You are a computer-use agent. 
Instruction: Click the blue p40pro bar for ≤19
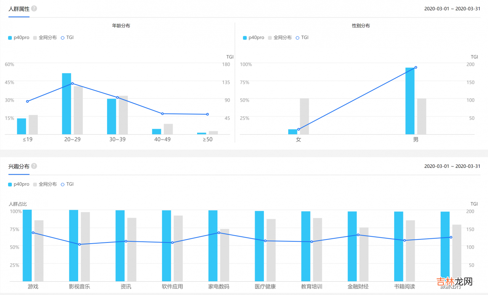pyautogui.click(x=21, y=126)
